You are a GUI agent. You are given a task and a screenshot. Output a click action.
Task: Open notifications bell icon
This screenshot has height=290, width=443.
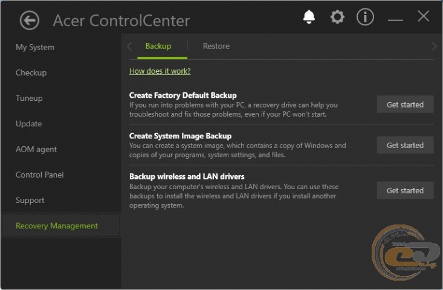pyautogui.click(x=309, y=18)
